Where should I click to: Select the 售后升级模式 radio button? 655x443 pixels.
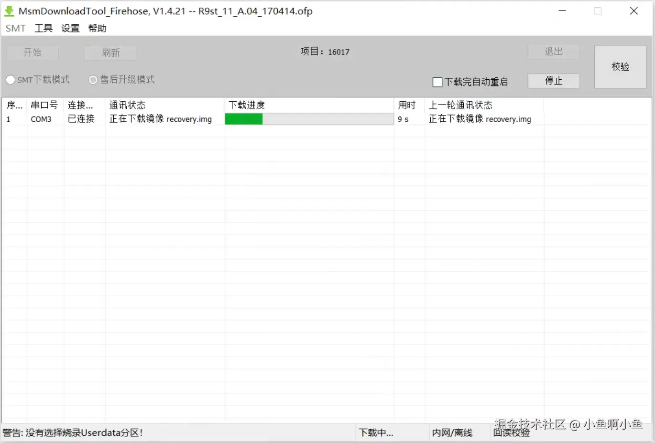pos(122,80)
